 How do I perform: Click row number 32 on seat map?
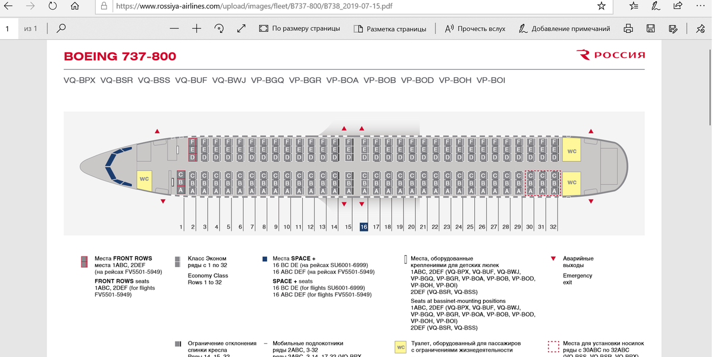point(553,227)
